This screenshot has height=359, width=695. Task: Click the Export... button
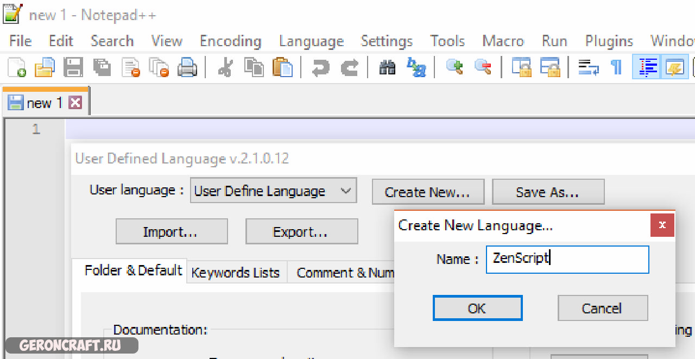pos(301,232)
